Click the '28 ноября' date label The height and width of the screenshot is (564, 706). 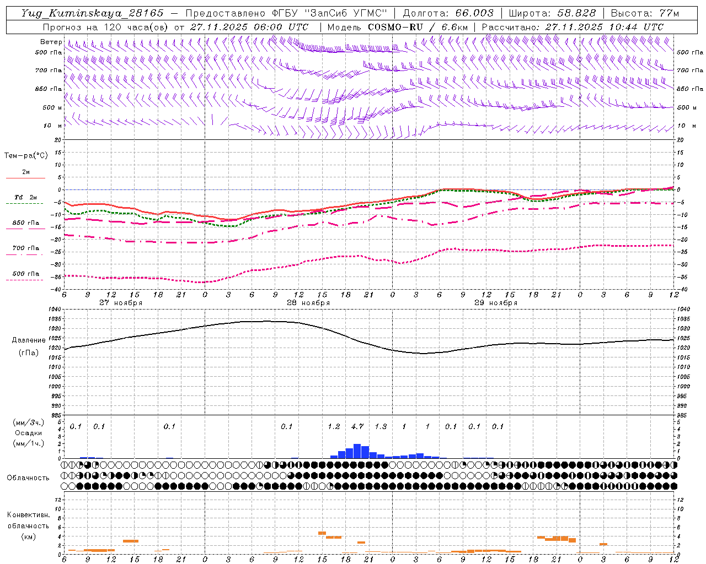coord(308,303)
